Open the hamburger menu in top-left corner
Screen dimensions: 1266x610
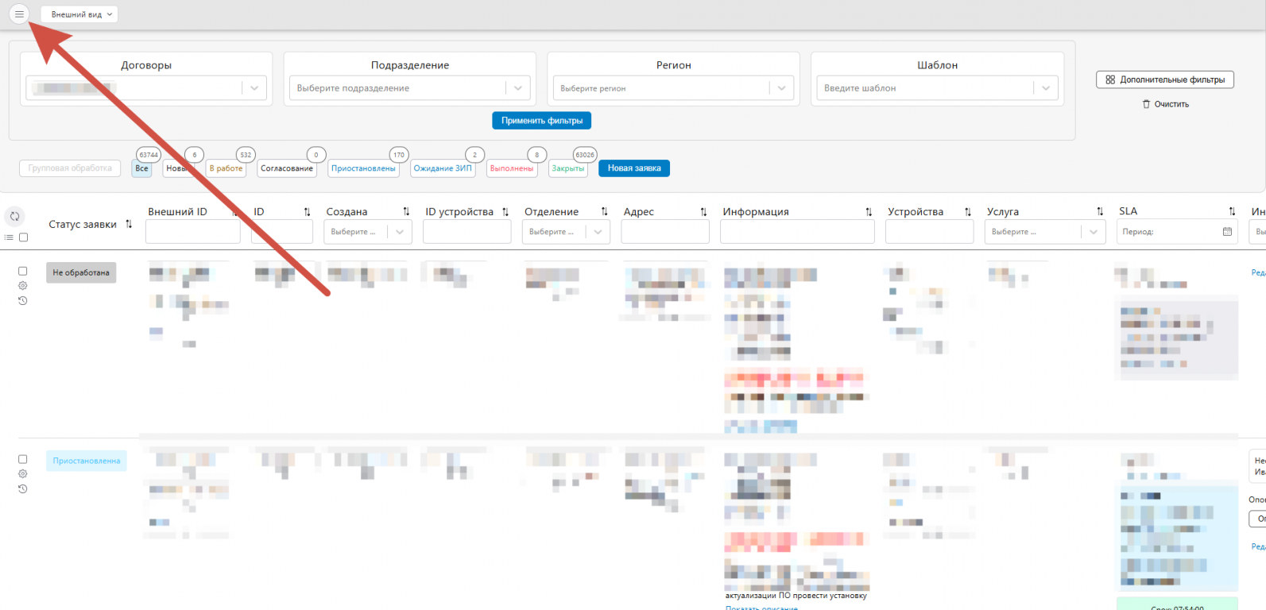(x=19, y=14)
